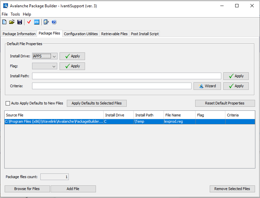Click the Install Path column header
The image size is (260, 198).
pos(149,115)
